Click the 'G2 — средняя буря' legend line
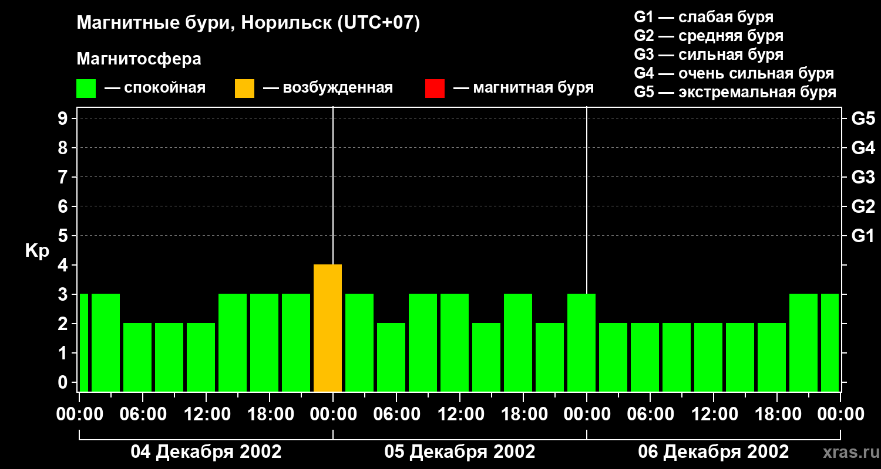881x469 pixels. 709,36
